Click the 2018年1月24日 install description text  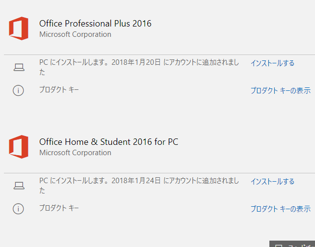[139, 186]
